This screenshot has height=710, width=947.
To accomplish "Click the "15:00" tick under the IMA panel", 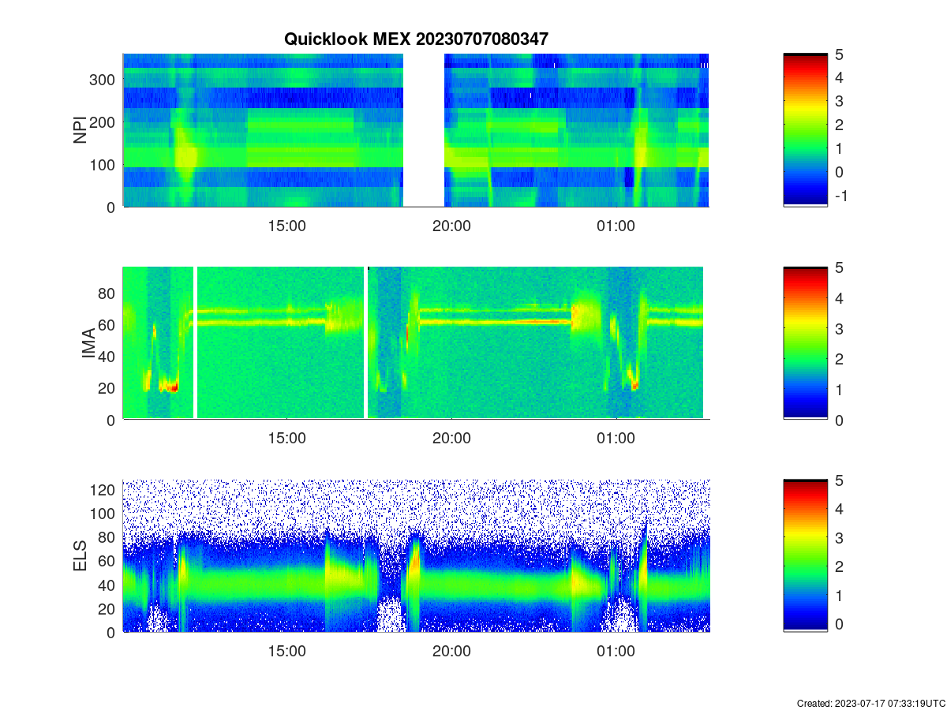I will tap(287, 439).
